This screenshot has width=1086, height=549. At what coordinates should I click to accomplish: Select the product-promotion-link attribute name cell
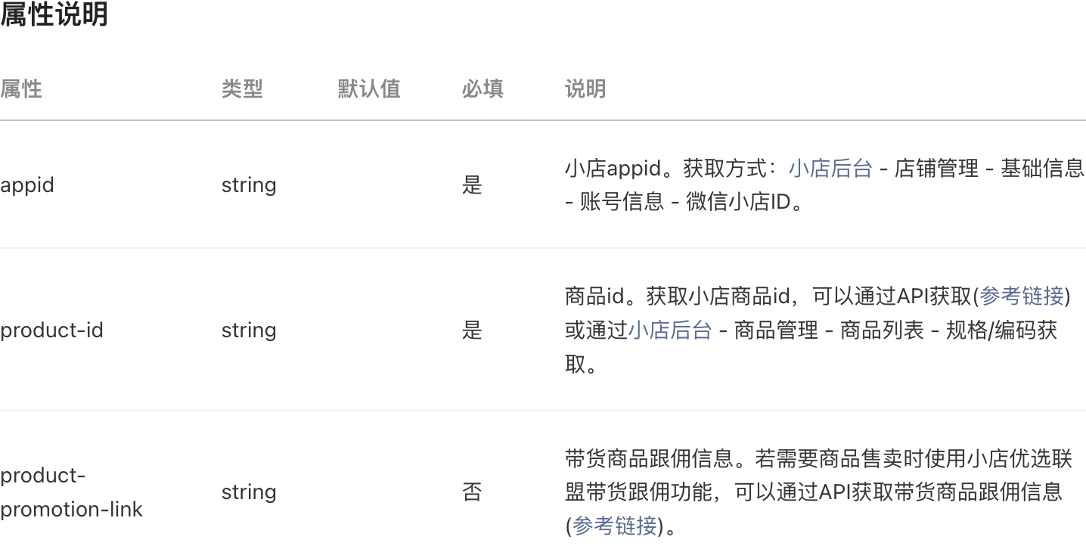coord(72,492)
